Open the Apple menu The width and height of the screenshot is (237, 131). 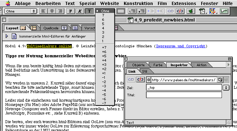pyautogui.click(x=8, y=3)
